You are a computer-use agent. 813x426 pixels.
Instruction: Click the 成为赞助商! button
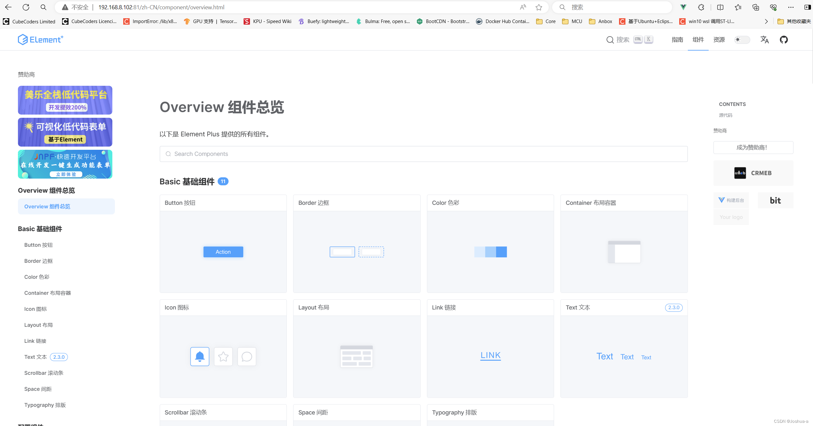coord(753,147)
